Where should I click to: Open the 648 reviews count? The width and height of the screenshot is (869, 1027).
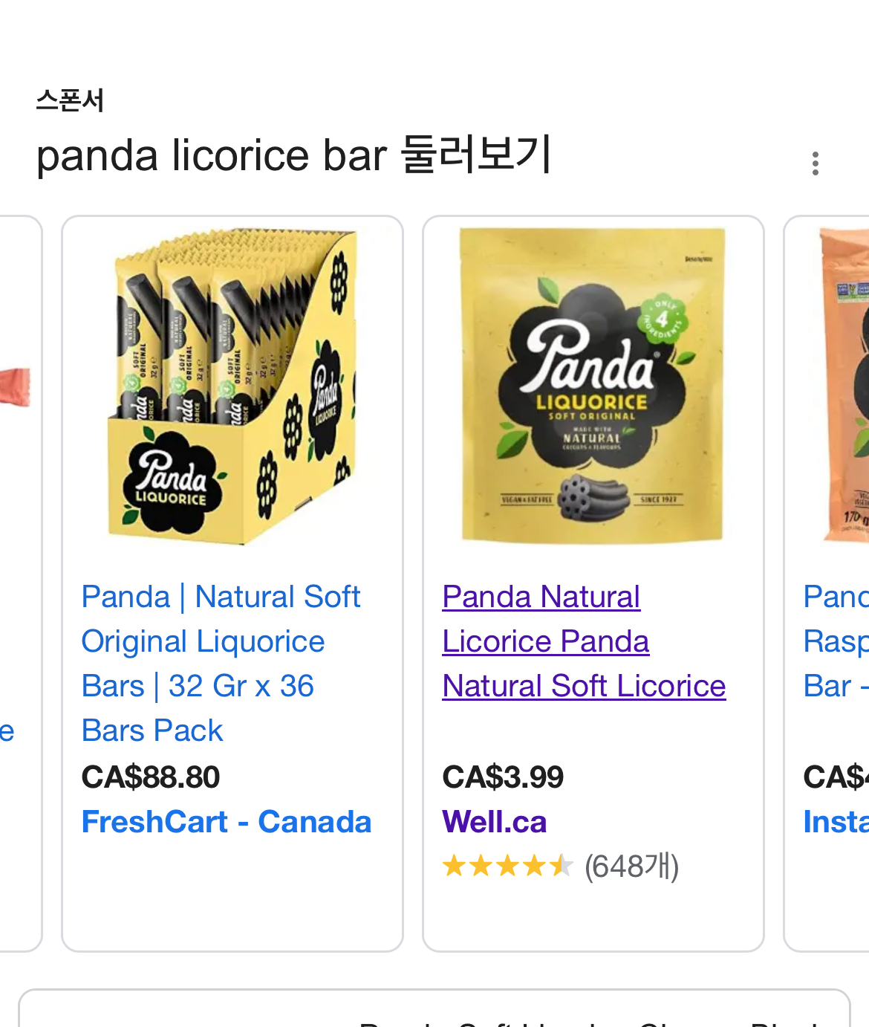coord(631,866)
